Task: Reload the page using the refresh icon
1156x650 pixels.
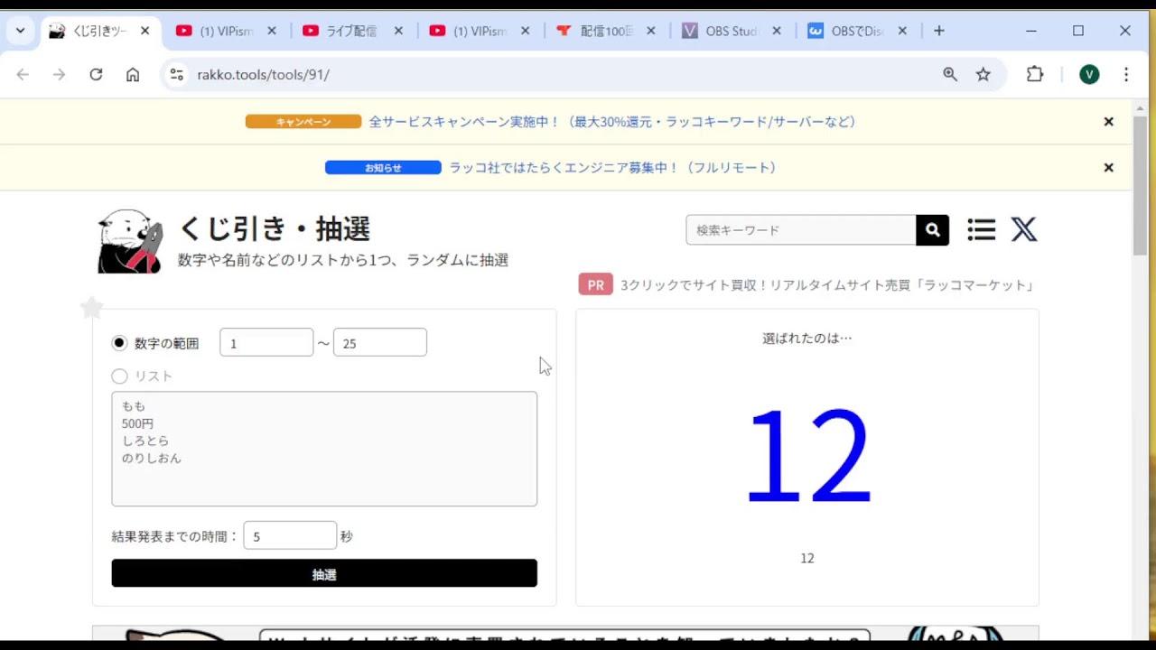Action: point(96,74)
